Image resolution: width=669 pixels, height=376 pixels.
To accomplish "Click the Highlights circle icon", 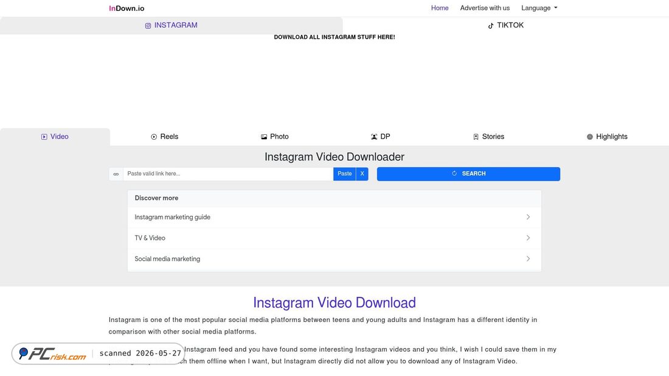I will [x=590, y=137].
